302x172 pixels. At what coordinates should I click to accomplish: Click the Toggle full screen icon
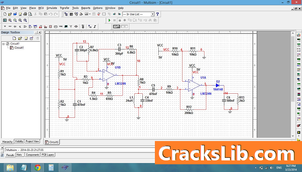(x=5, y=20)
